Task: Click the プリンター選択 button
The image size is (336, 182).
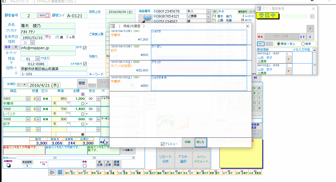Action: point(183,159)
